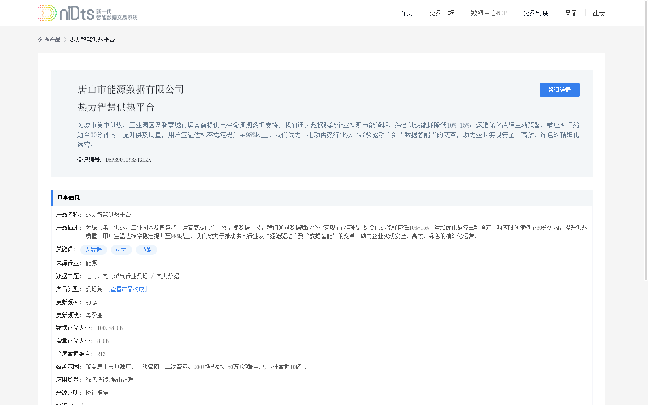
Task: Click the 注册 link
Action: (x=599, y=13)
